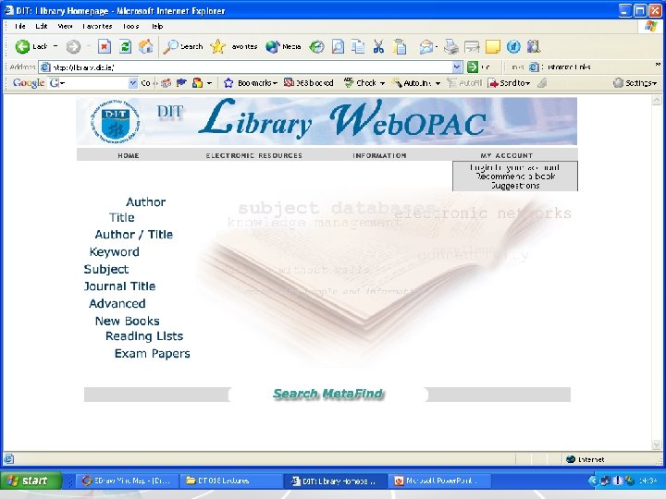Open the Back button history dropdown arrow
666x499 pixels.
tap(55, 46)
